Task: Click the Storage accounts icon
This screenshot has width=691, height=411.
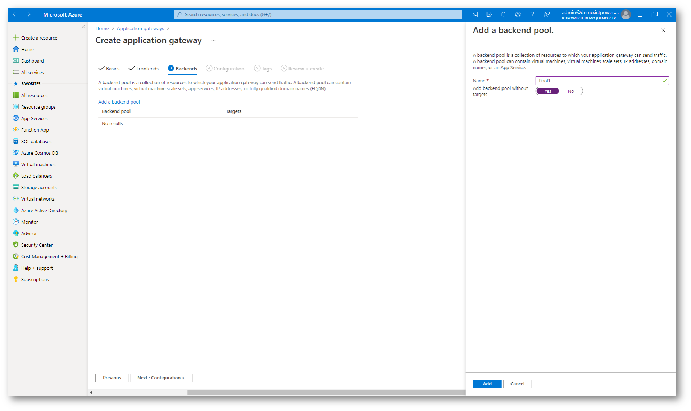Action: coord(16,187)
